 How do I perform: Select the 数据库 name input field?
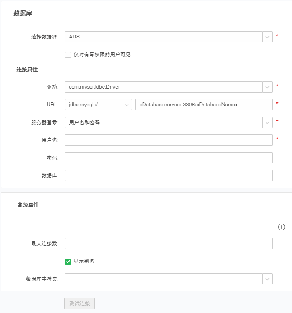(168, 176)
